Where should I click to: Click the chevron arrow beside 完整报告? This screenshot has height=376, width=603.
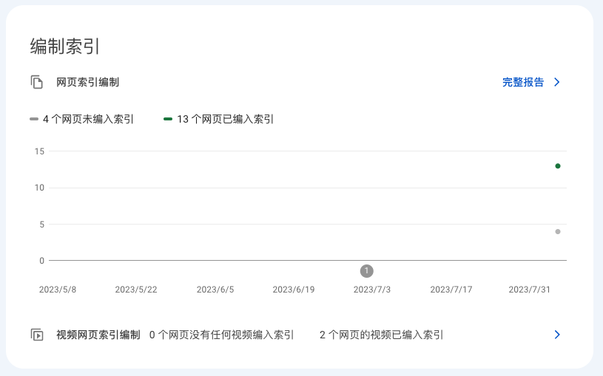557,82
